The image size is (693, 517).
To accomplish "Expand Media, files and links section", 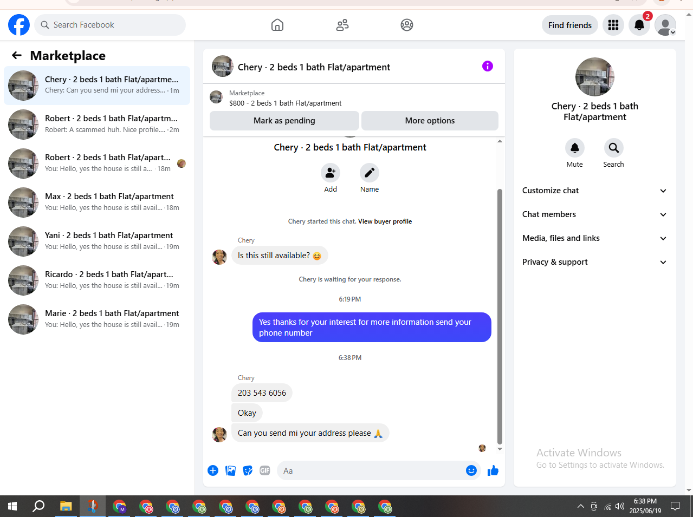I will tap(594, 238).
